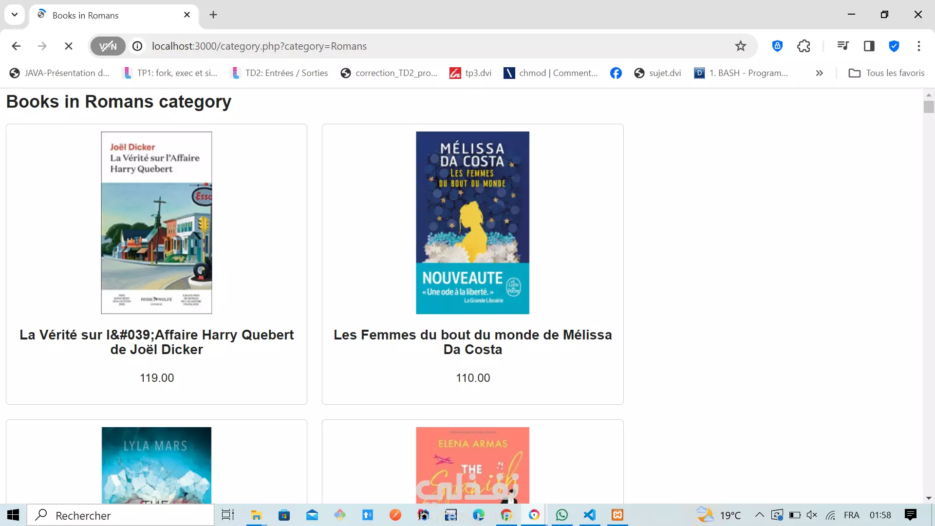The image size is (935, 526).
Task: Click the Lyla Mars book cover
Action: 156,465
